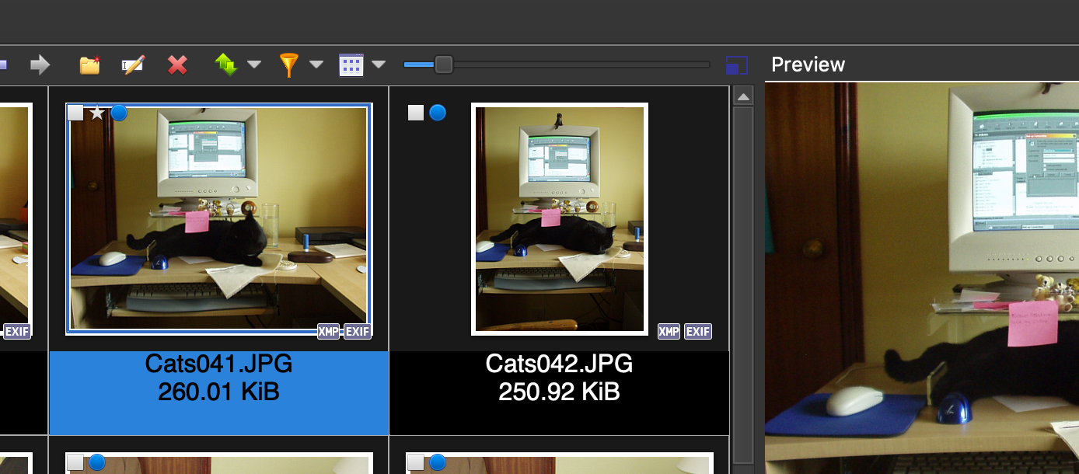Image resolution: width=1079 pixels, height=474 pixels.
Task: Click the 250.92 KiB file size text
Action: click(560, 392)
